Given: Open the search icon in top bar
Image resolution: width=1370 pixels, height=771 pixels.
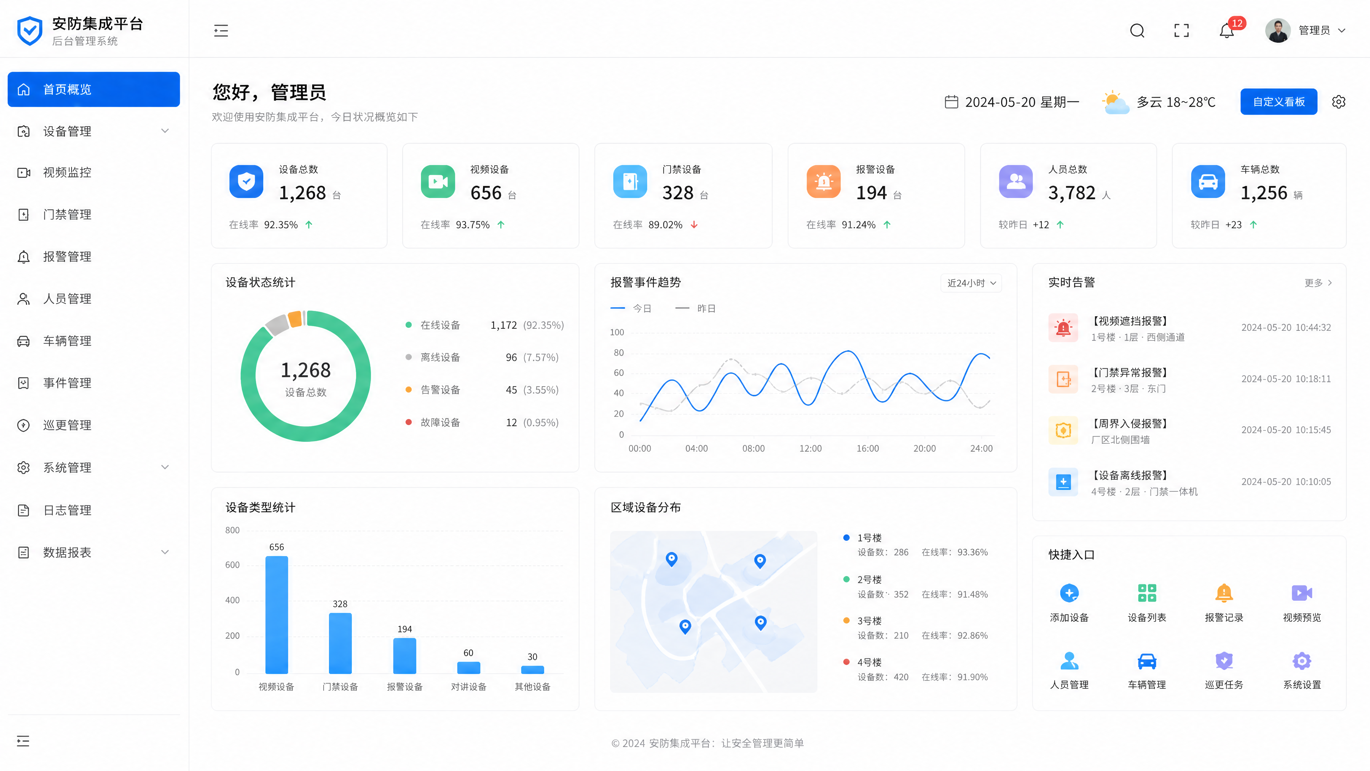Looking at the screenshot, I should (x=1137, y=30).
